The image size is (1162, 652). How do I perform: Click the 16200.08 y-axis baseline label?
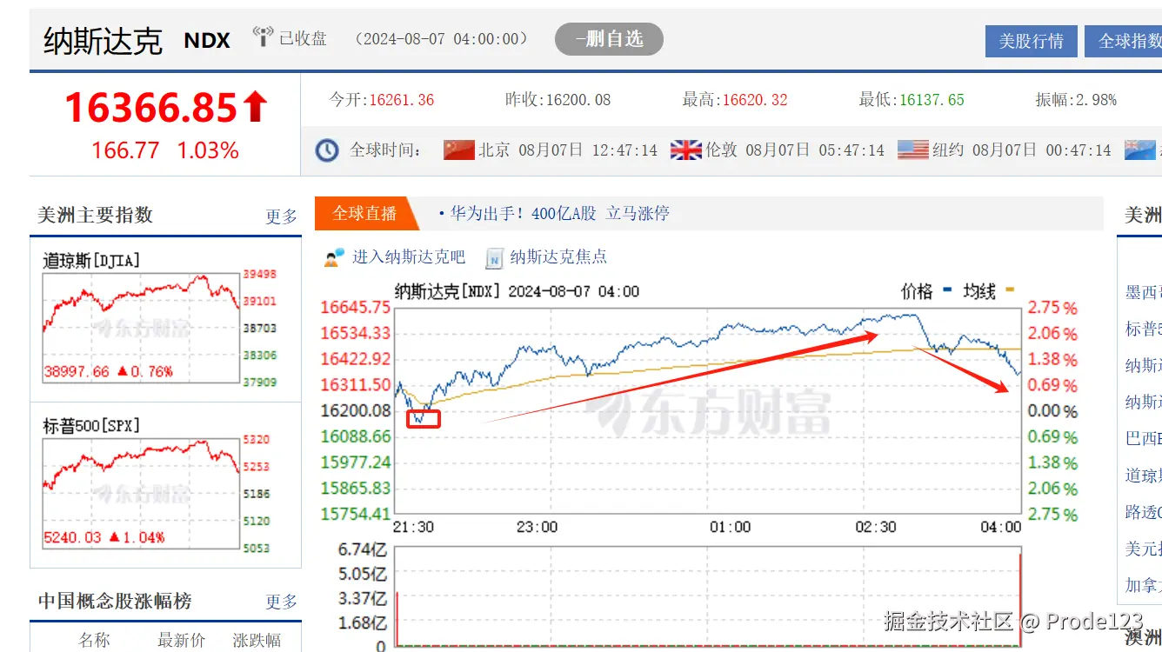(x=356, y=410)
